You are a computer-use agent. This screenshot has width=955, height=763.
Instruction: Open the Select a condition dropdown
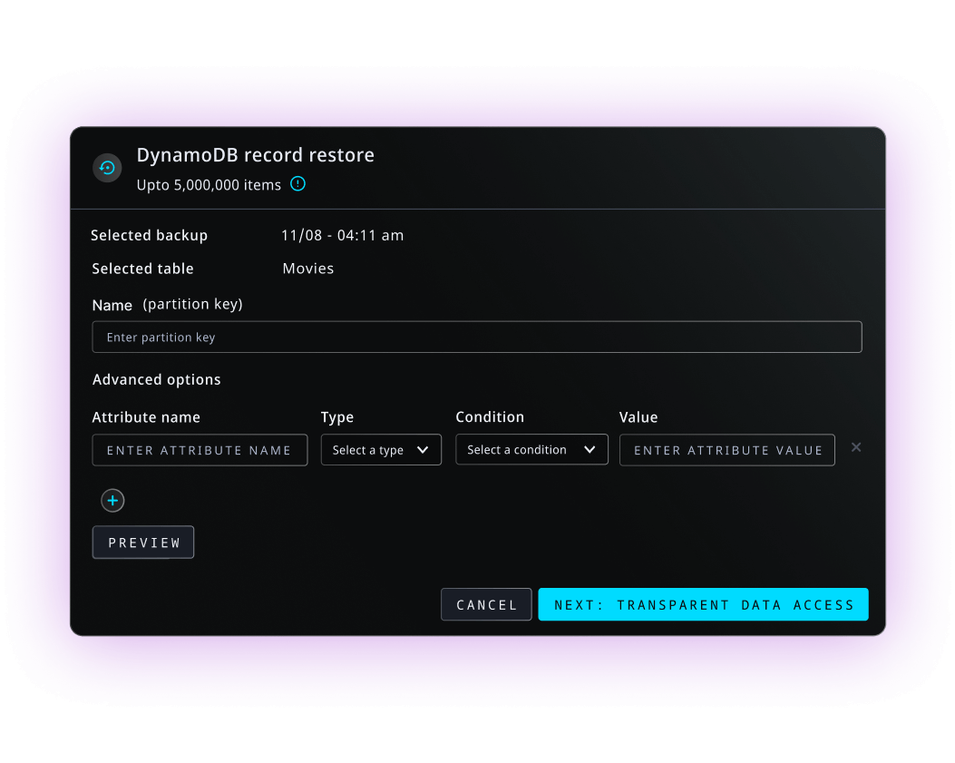pyautogui.click(x=531, y=449)
